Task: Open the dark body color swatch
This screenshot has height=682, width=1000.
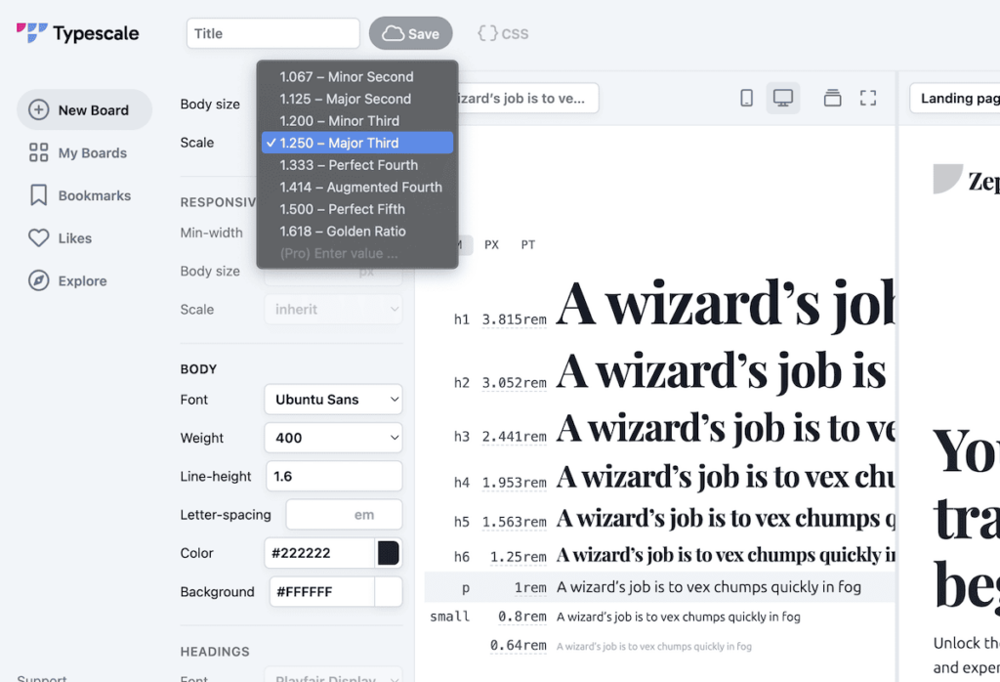Action: (x=389, y=553)
